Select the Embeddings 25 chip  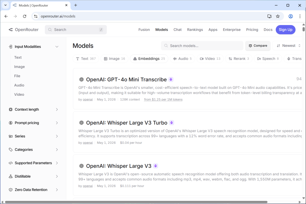pos(149,59)
